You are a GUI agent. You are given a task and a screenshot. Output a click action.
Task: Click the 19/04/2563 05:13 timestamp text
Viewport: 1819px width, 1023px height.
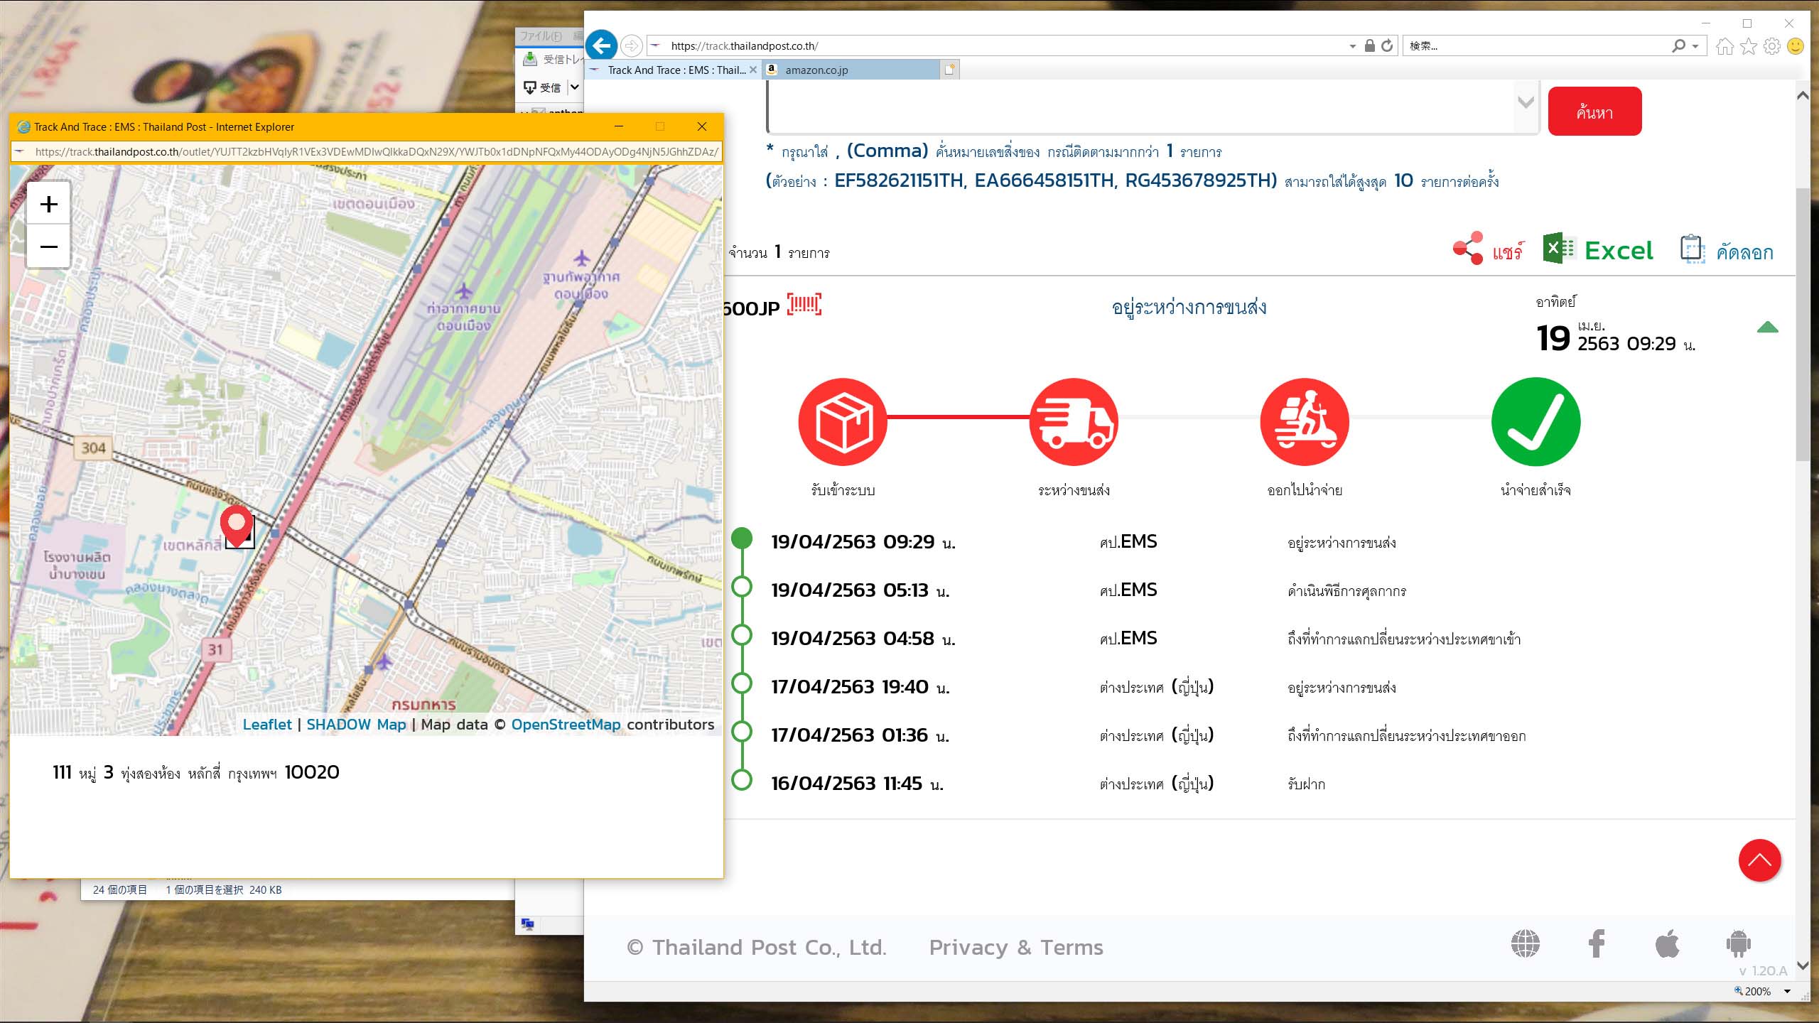[860, 590]
